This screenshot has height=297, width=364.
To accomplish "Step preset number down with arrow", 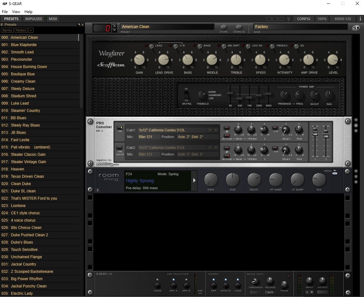I will (x=114, y=30).
